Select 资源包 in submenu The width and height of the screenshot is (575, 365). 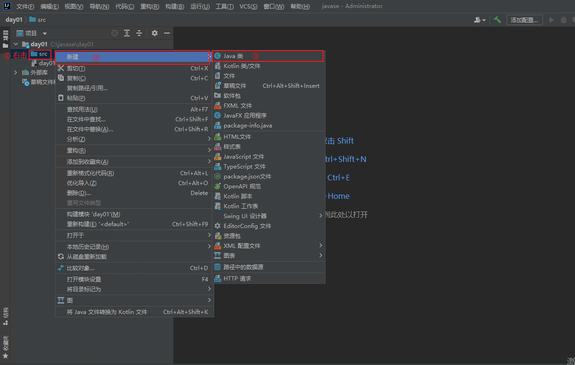[268, 236]
